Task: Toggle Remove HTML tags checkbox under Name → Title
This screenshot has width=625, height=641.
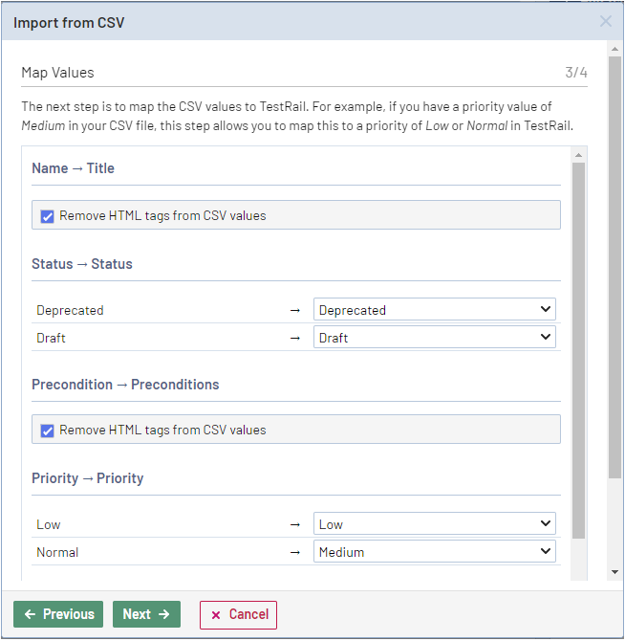Action: point(48,216)
